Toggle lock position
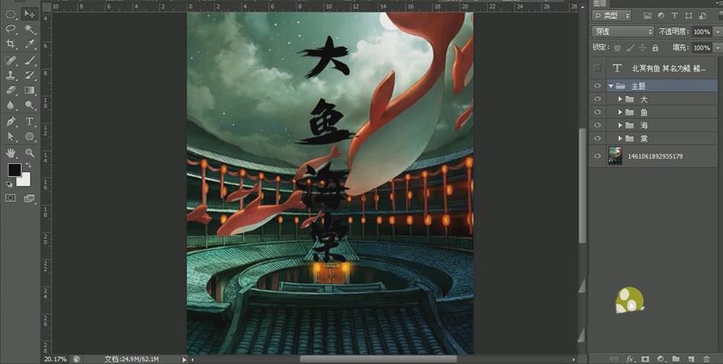 click(643, 47)
